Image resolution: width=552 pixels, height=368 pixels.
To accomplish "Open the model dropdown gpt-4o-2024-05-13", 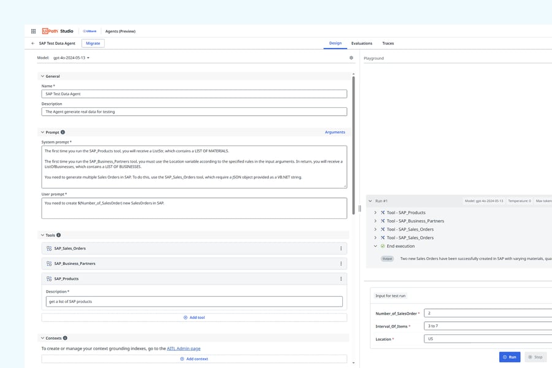I will pos(71,58).
